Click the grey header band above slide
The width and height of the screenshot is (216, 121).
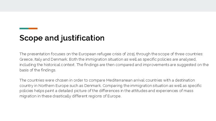(x=108, y=6)
